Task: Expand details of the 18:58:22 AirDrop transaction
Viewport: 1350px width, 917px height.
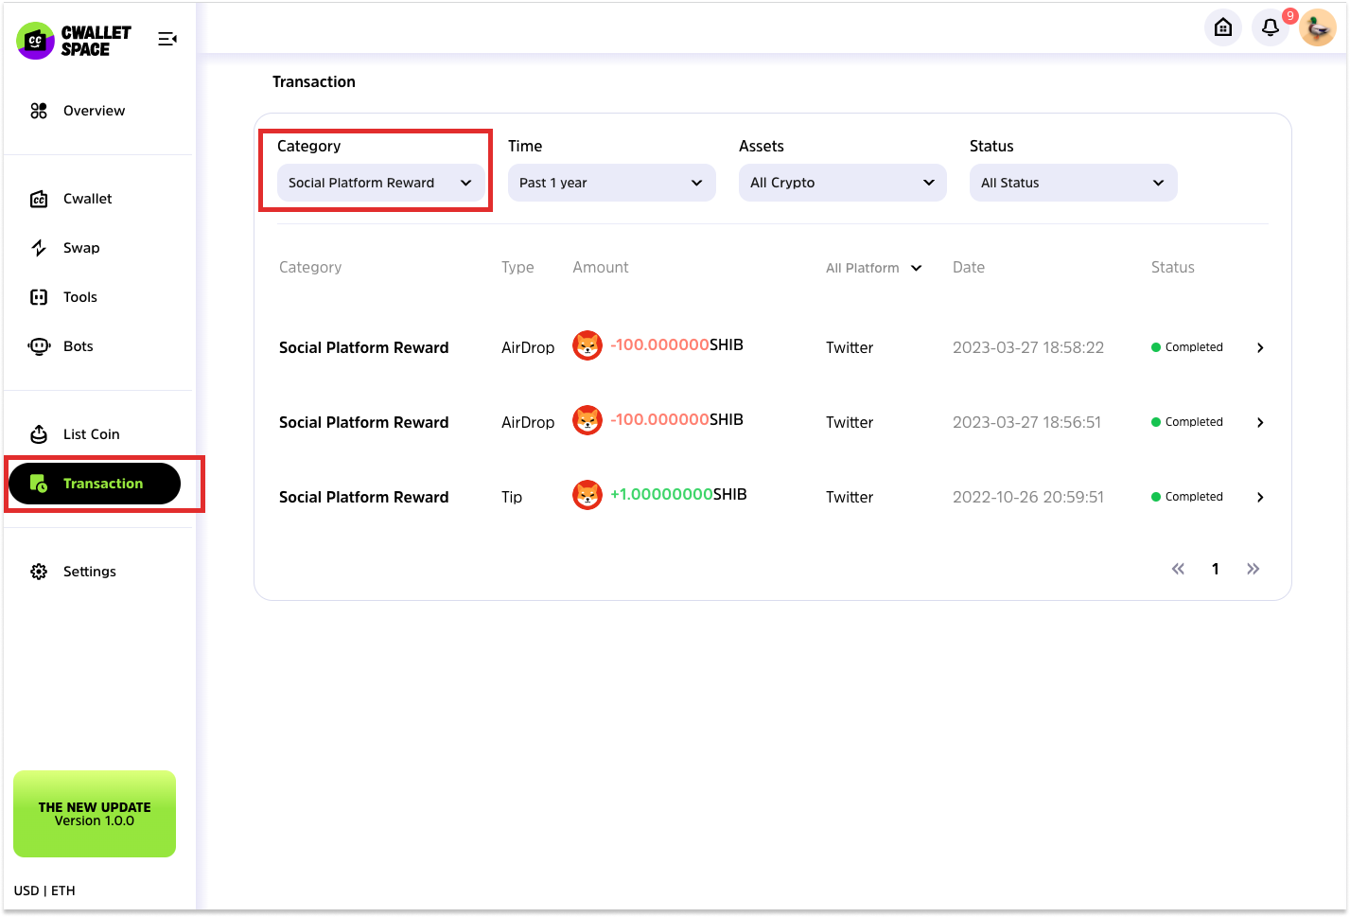Action: coord(1260,347)
